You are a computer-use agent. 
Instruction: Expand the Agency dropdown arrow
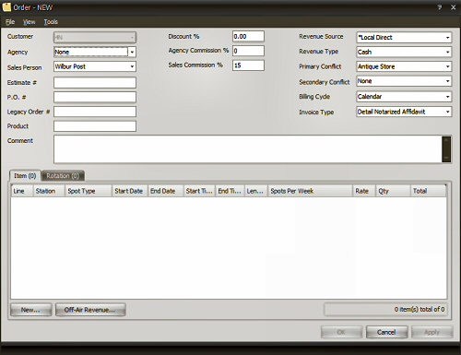pyautogui.click(x=132, y=52)
